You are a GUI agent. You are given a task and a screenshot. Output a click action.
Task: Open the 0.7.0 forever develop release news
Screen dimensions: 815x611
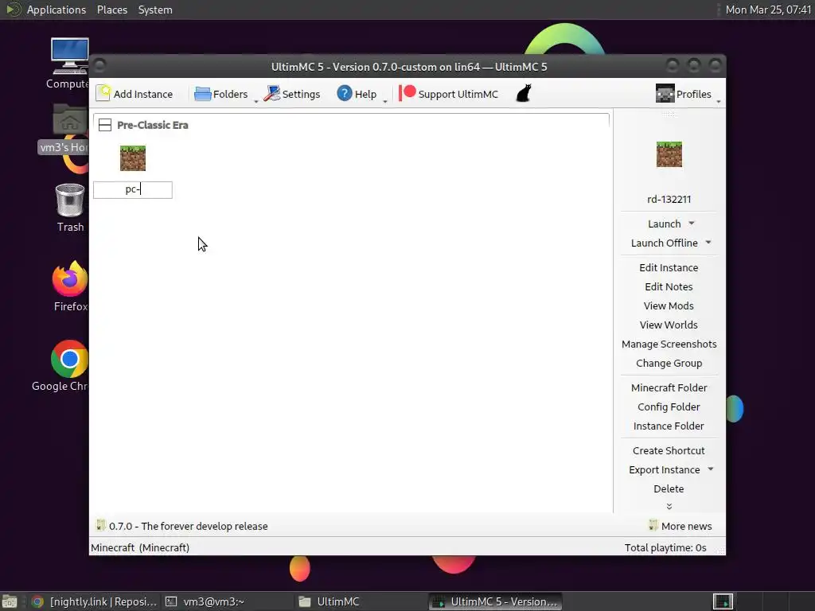tap(188, 527)
